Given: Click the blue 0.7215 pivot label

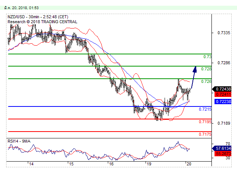Looking at the screenshot, I should pyautogui.click(x=205, y=109).
